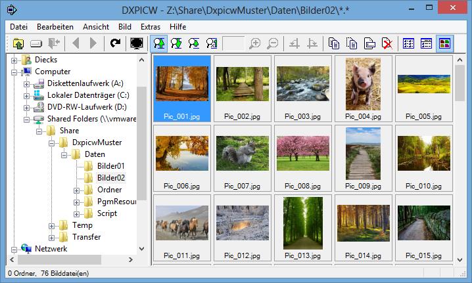Click the black monitor fullscreen icon
Viewport: 472px width, 283px height.
tap(137, 43)
